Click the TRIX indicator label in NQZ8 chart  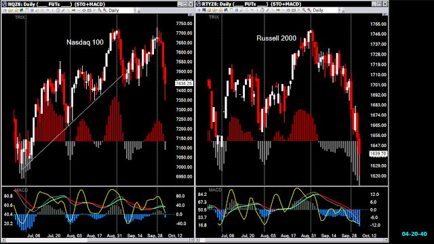(x=20, y=17)
